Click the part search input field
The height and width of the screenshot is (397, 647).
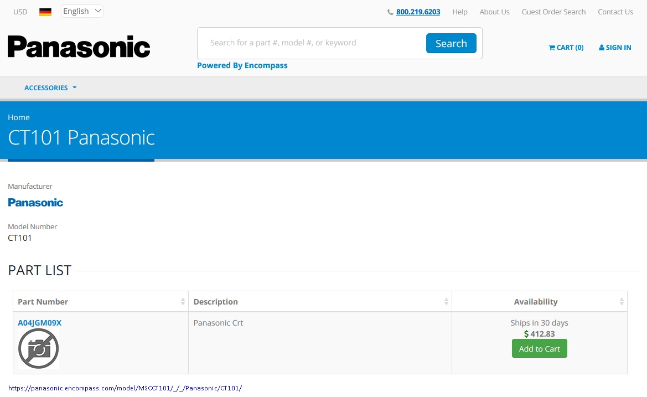point(313,43)
